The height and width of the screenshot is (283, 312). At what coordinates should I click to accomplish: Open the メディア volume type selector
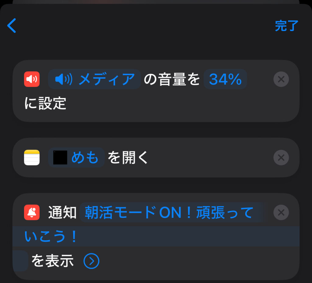[x=106, y=80]
